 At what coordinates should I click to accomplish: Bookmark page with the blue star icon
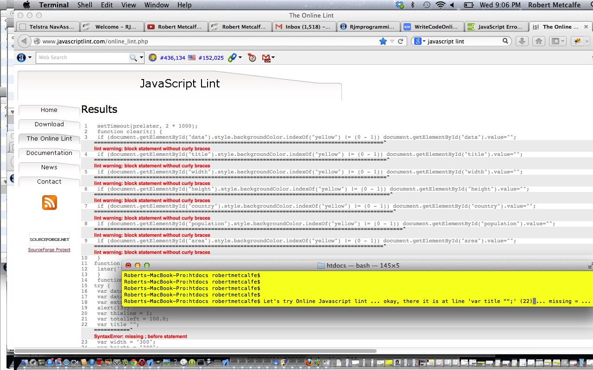coord(383,41)
